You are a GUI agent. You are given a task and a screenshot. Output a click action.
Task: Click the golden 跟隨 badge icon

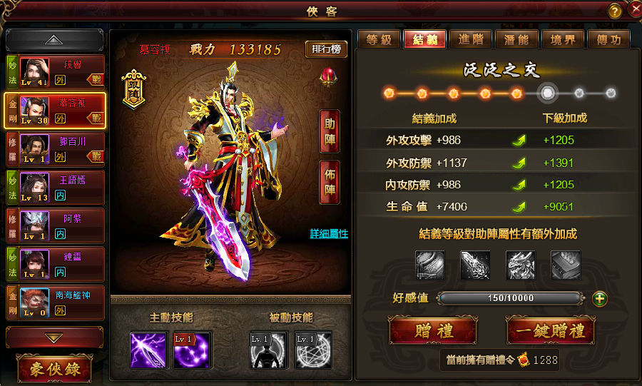click(x=134, y=88)
